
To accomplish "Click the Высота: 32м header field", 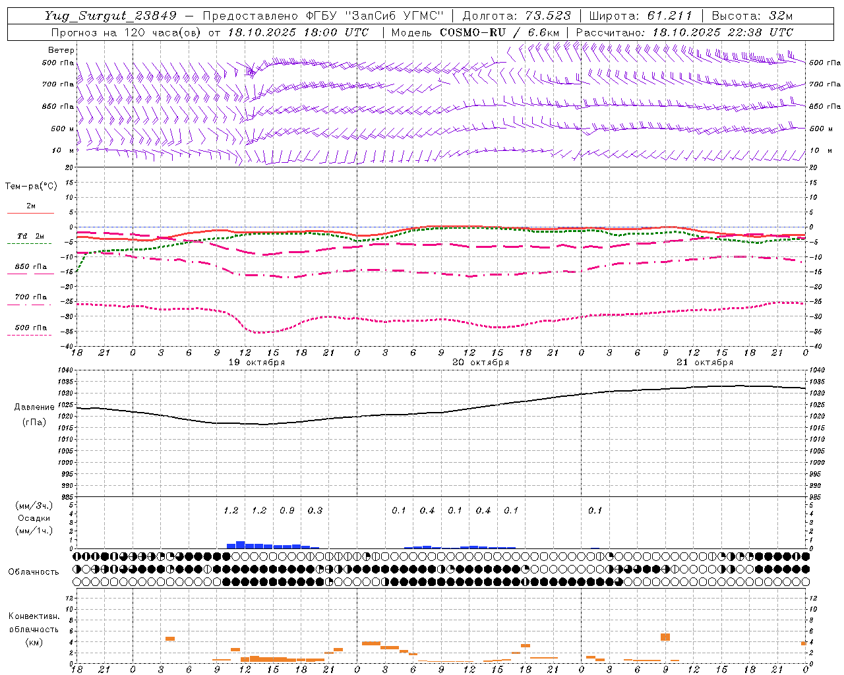I will pyautogui.click(x=752, y=16).
